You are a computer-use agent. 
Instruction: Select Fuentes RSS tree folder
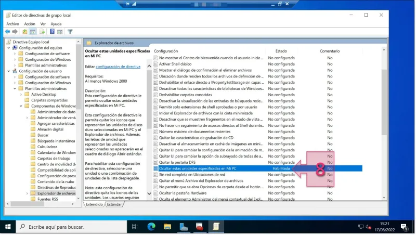pyautogui.click(x=48, y=199)
